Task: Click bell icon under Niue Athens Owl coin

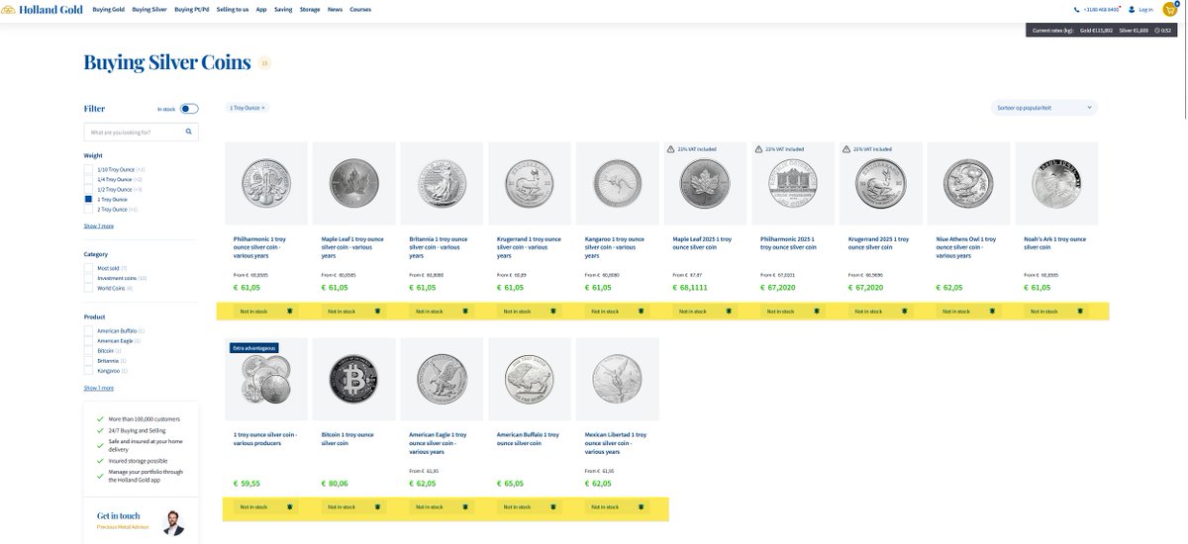Action: tap(991, 311)
